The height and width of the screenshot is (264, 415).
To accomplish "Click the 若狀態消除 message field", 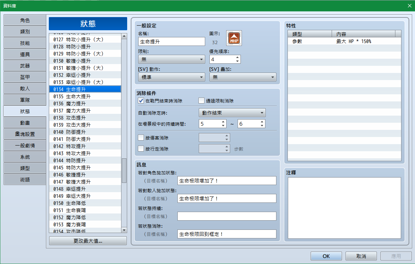I will [x=227, y=234].
